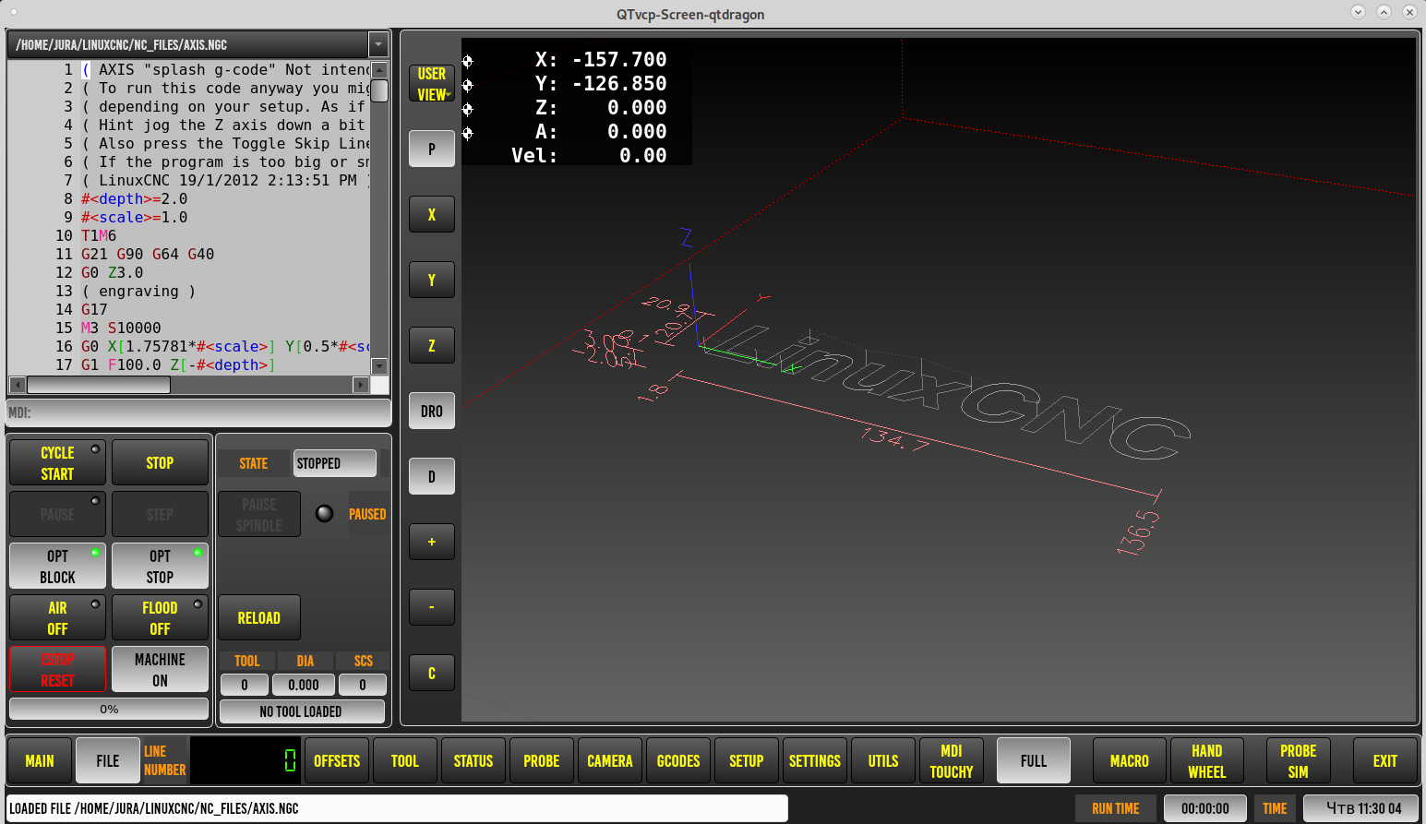Open the TOOL tab
Image resolution: width=1426 pixels, height=824 pixels.
405,761
